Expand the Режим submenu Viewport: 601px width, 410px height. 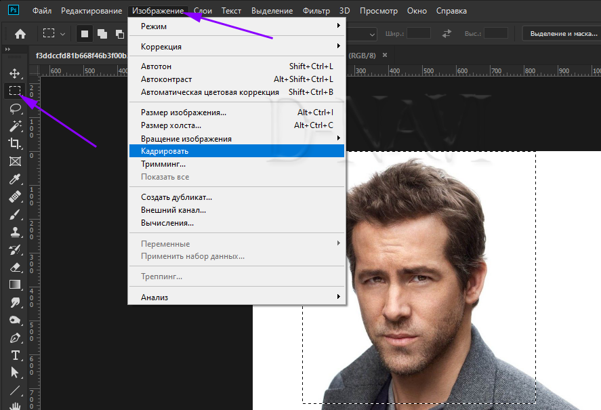(237, 26)
